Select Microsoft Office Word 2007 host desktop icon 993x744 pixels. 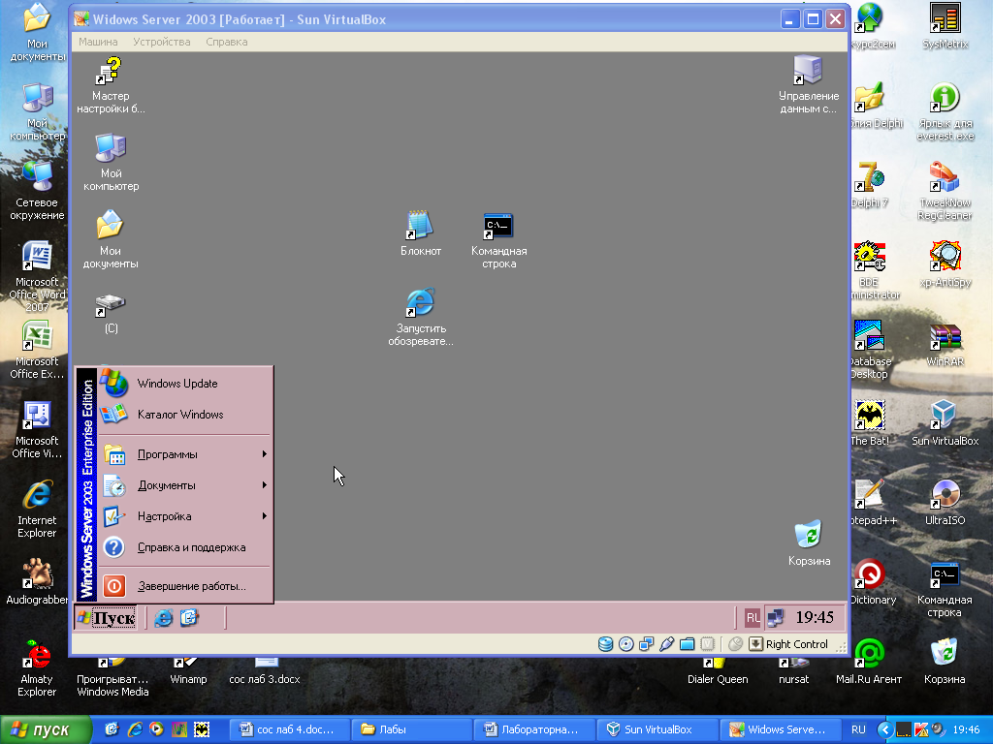pos(37,276)
